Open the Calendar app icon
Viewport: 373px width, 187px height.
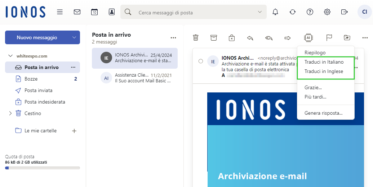click(94, 12)
